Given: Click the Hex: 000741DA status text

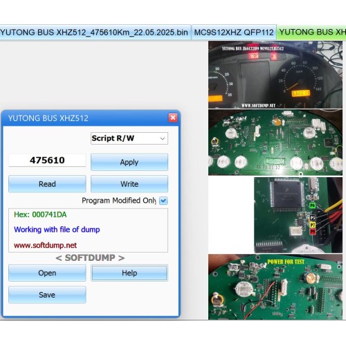Looking at the screenshot, I should [x=40, y=215].
